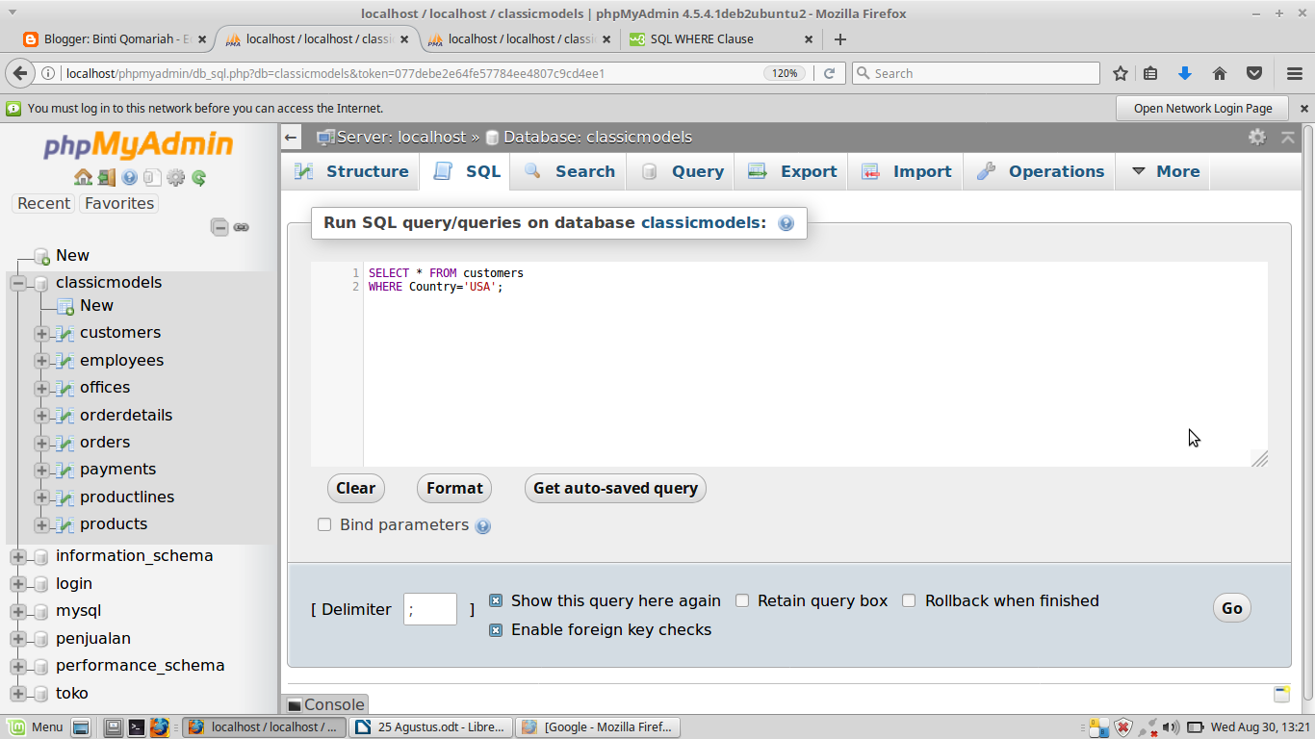Click the help question mark beside the query title
1315x739 pixels.
click(786, 222)
